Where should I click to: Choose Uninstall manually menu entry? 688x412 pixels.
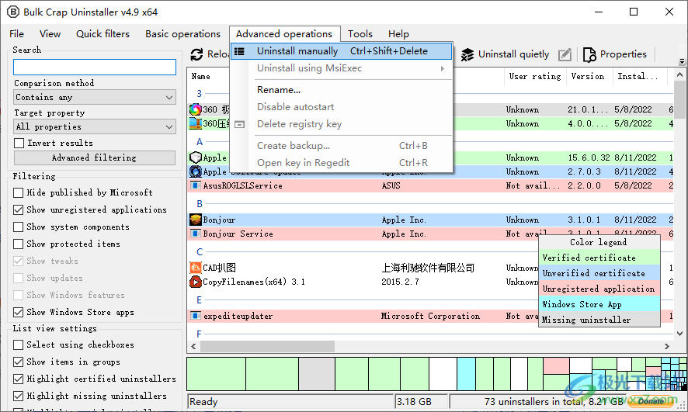(342, 51)
